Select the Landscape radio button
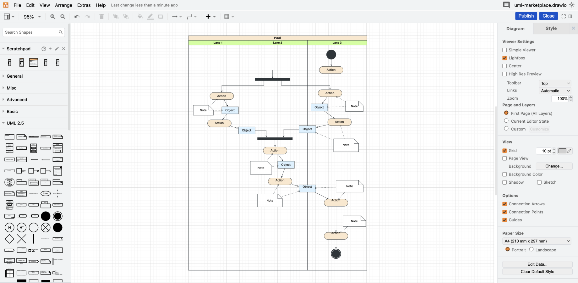This screenshot has height=283, width=578. pos(531,249)
